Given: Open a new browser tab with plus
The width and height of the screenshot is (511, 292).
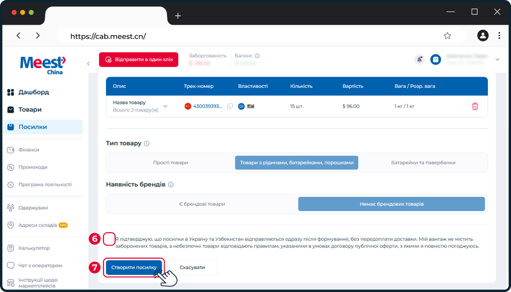Looking at the screenshot, I should 178,15.
